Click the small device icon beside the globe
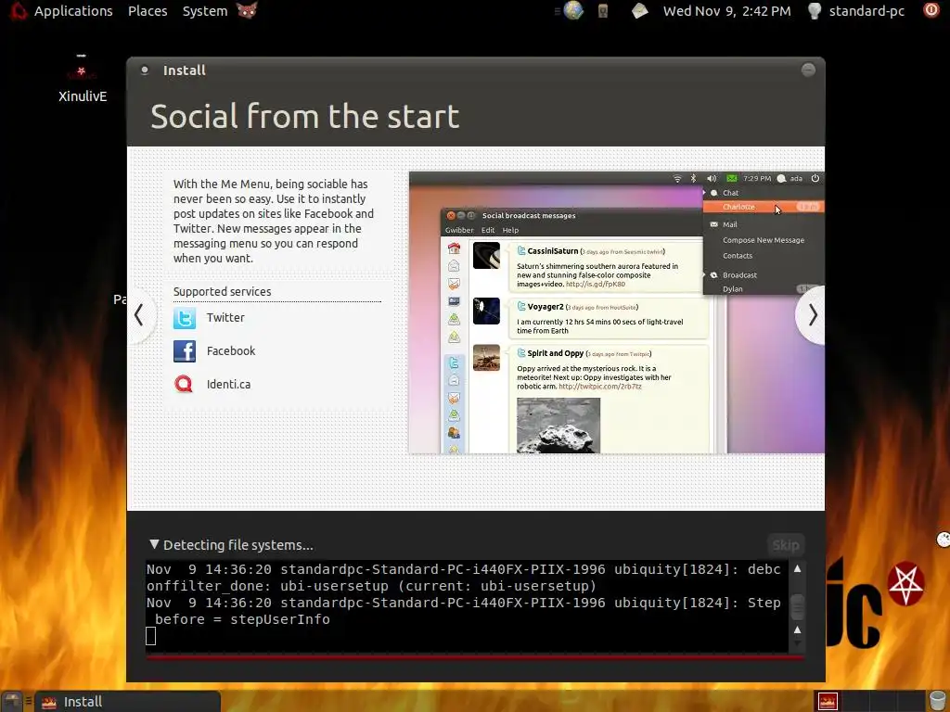This screenshot has height=712, width=950. [x=603, y=11]
